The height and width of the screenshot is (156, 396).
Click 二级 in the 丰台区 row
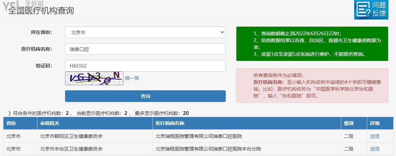[354, 149]
